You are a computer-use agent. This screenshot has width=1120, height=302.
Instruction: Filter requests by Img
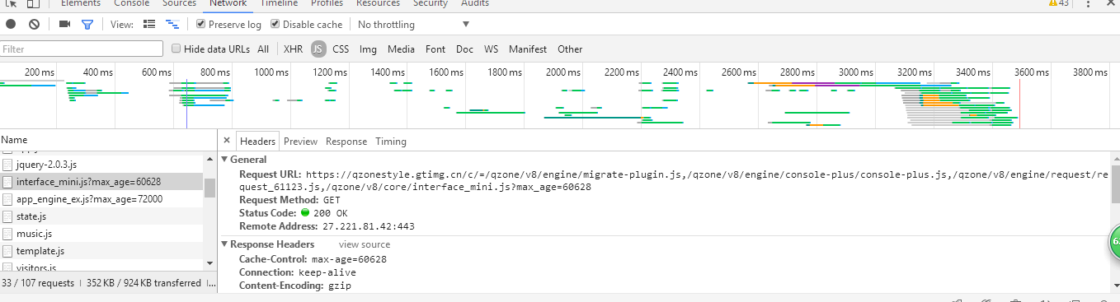click(x=368, y=49)
